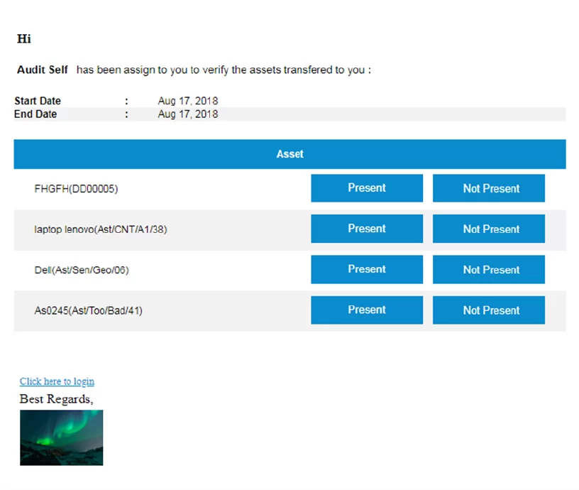This screenshot has width=579, height=490.
Task: Click the blue Asset table header
Action: (289, 154)
